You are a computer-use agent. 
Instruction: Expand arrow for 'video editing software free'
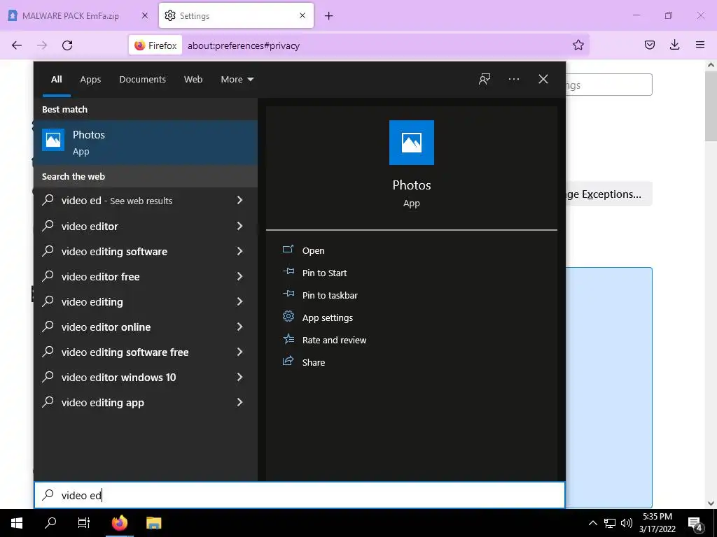tap(239, 352)
